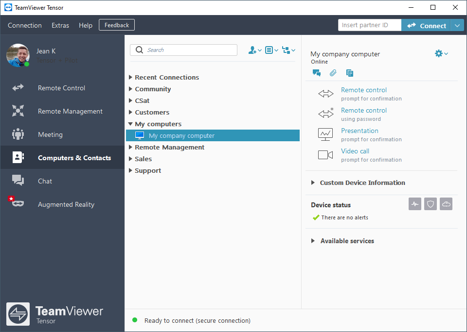Open the Extras menu
The width and height of the screenshot is (467, 332).
tap(60, 25)
